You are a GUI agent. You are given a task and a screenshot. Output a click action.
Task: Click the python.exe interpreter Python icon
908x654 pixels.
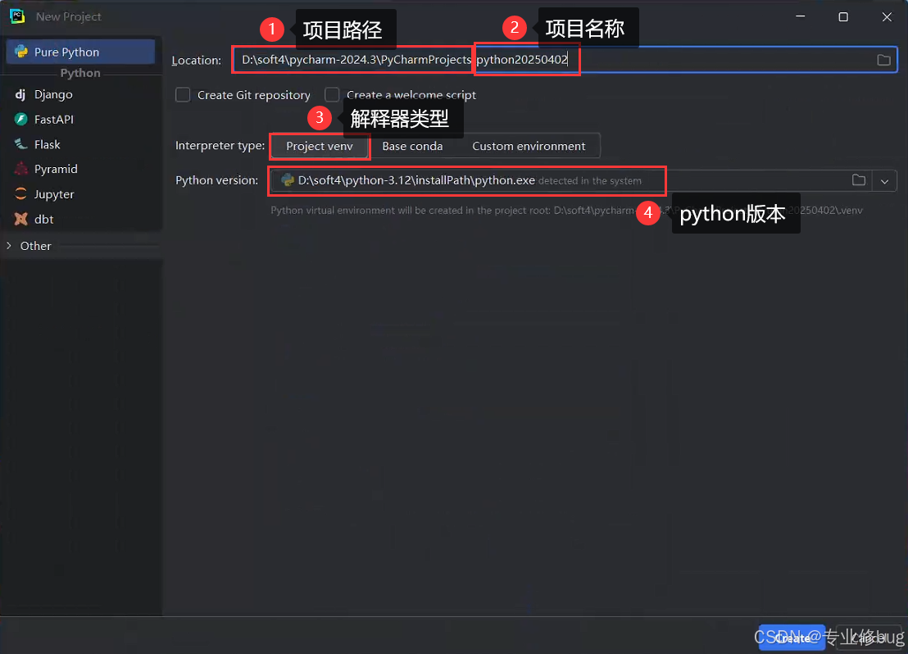tap(287, 180)
